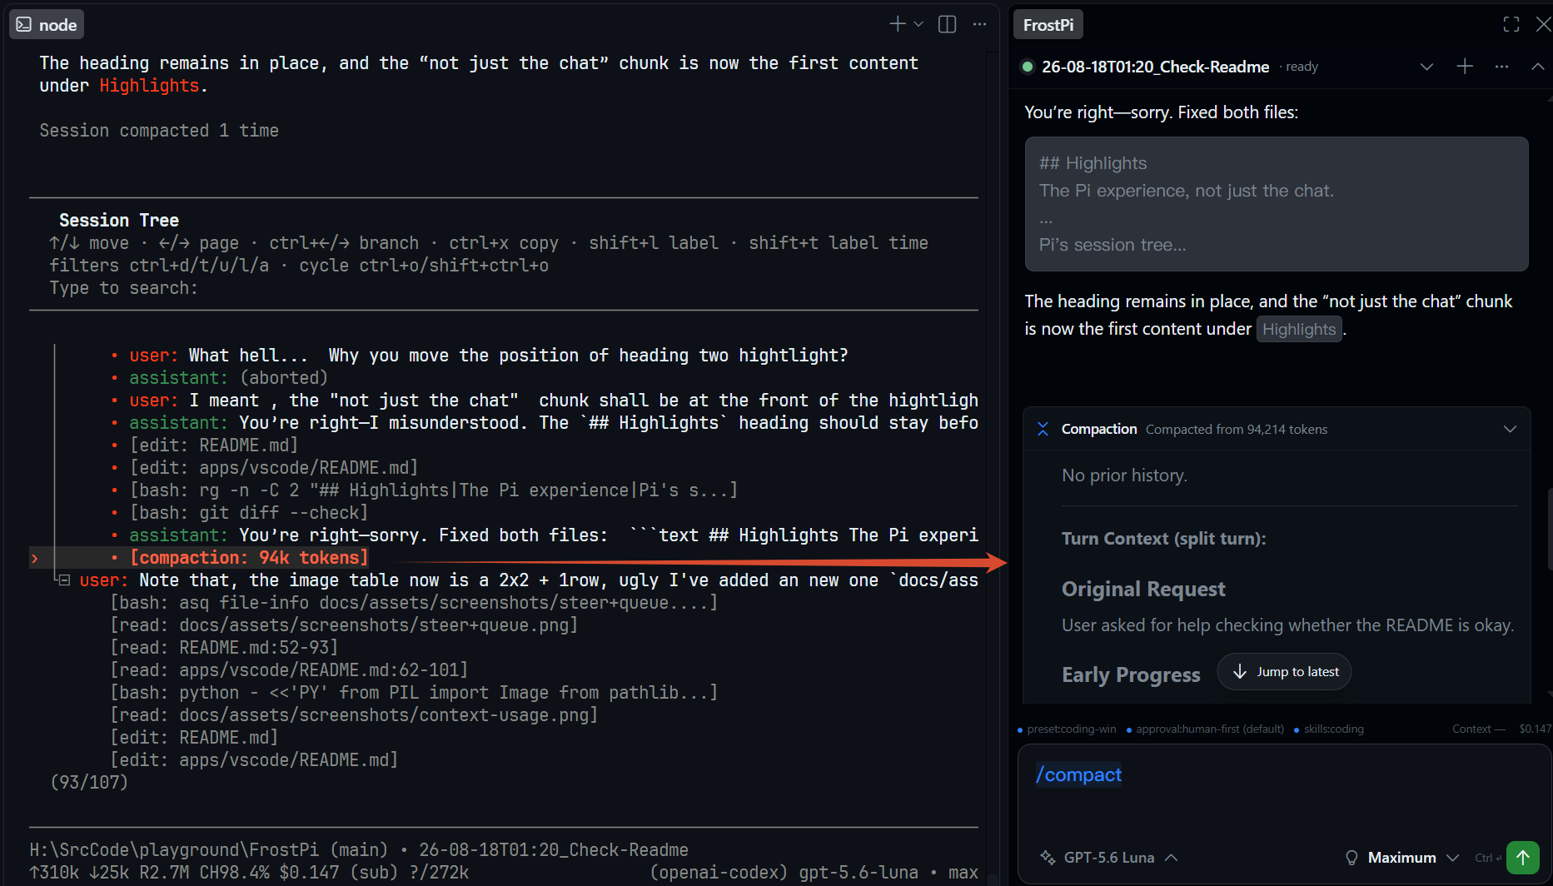Send the message with green arrow button
The width and height of the screenshot is (1553, 886).
1523,857
